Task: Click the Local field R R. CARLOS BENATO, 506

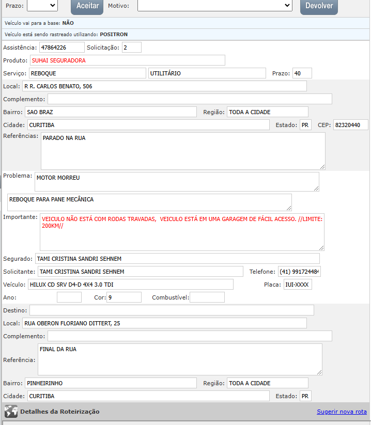Action: tap(165, 86)
